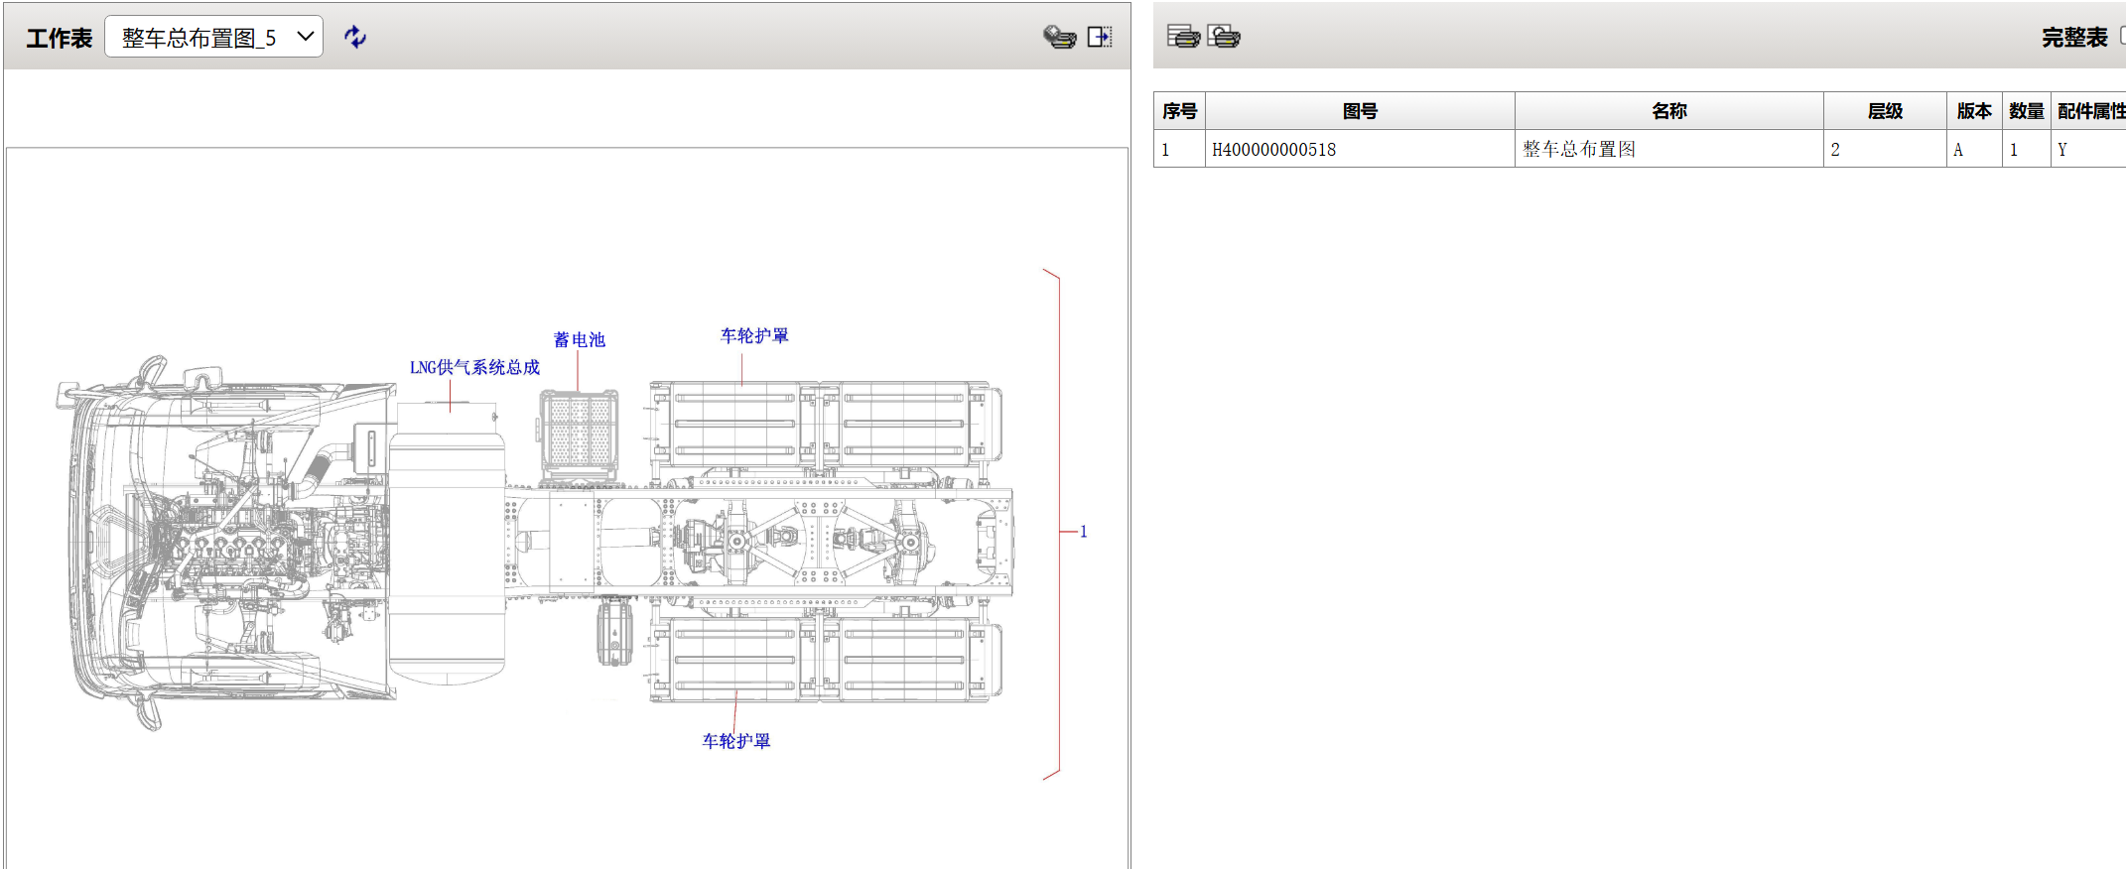Sort by the 层级 column header
2126x869 pixels.
(1884, 111)
